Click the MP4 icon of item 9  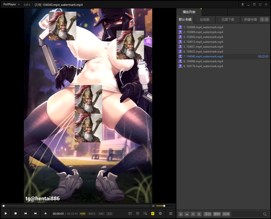180,66
